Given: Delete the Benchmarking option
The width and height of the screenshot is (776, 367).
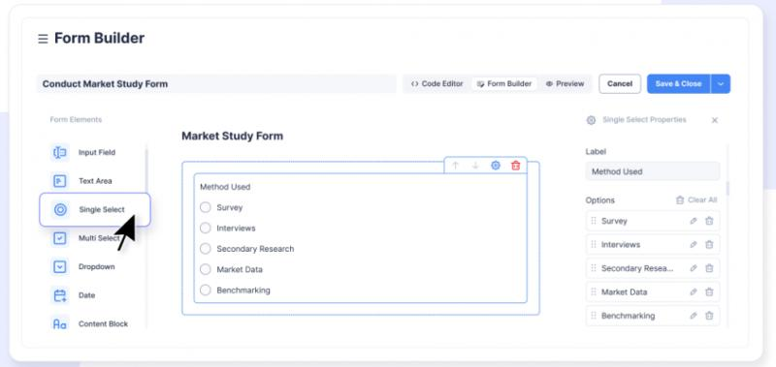Looking at the screenshot, I should (x=709, y=316).
